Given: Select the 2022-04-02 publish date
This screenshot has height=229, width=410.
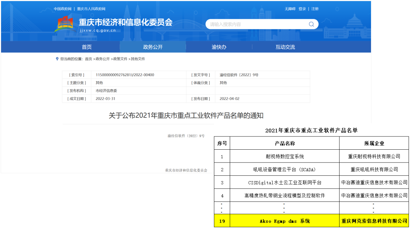Looking at the screenshot, I should click(x=229, y=99).
